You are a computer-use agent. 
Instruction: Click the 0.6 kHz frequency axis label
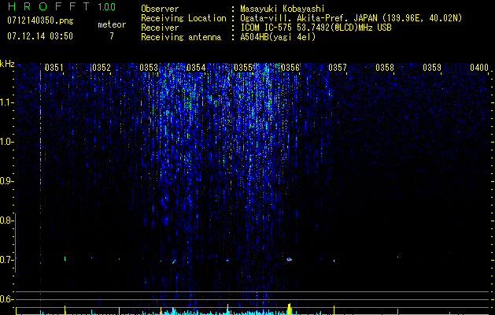pos(7,299)
